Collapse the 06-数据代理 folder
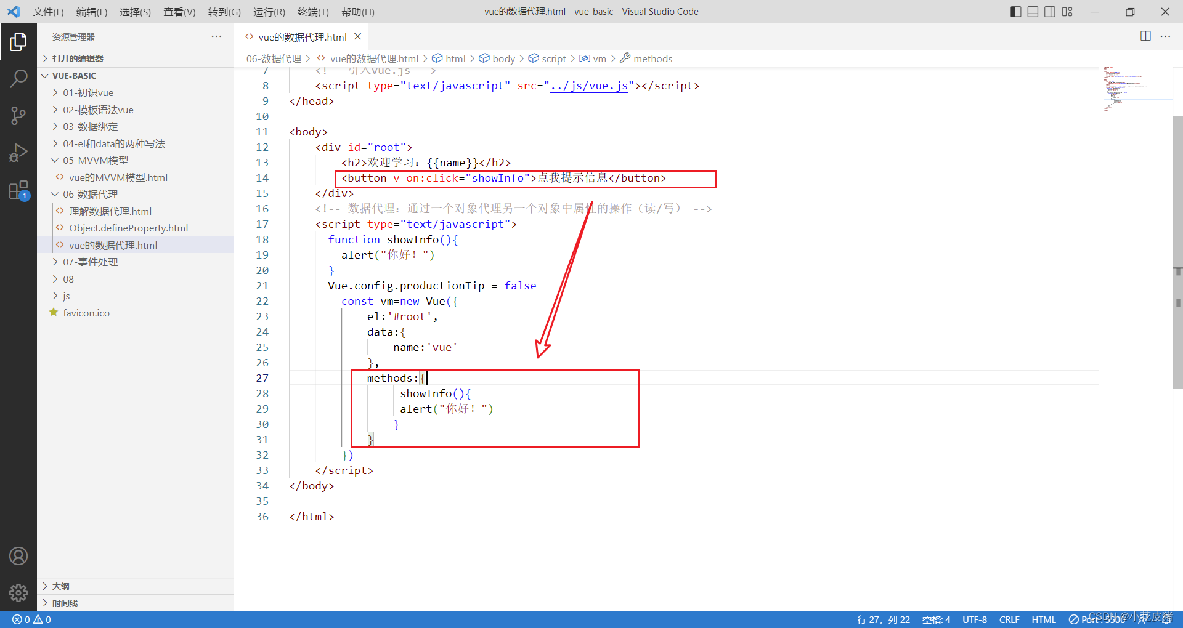This screenshot has height=628, width=1183. tap(136, 194)
